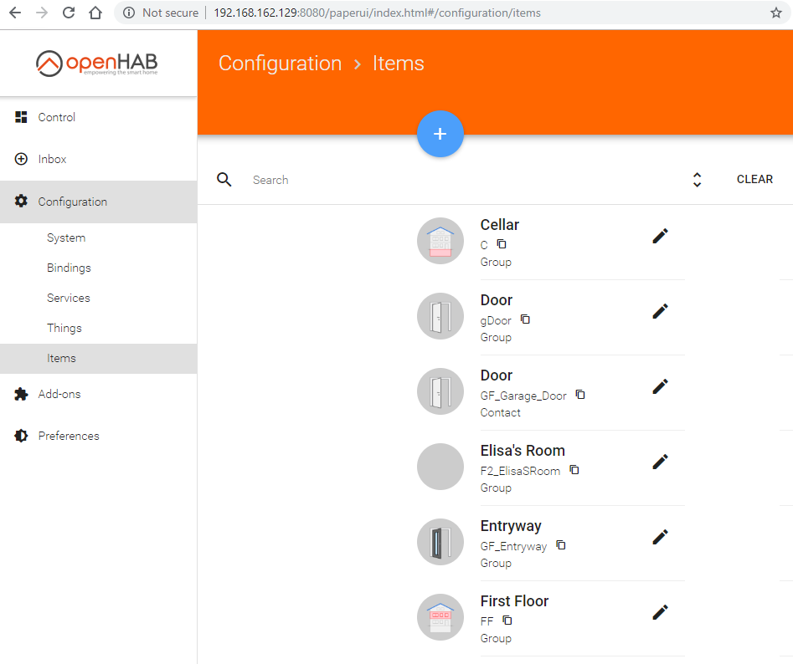Go back in the browser

pos(15,13)
